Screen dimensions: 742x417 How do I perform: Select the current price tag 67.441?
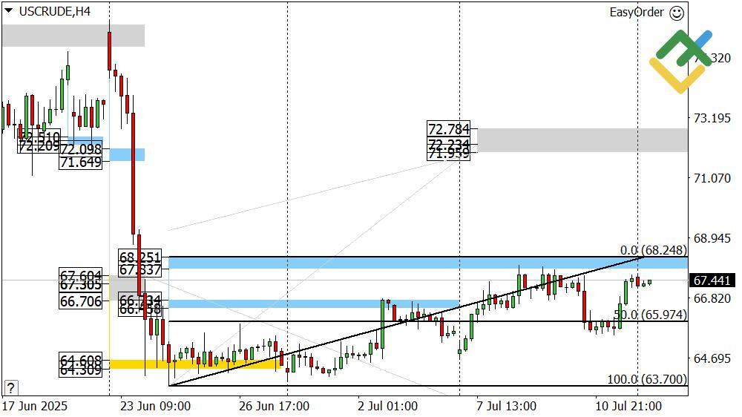coord(712,280)
